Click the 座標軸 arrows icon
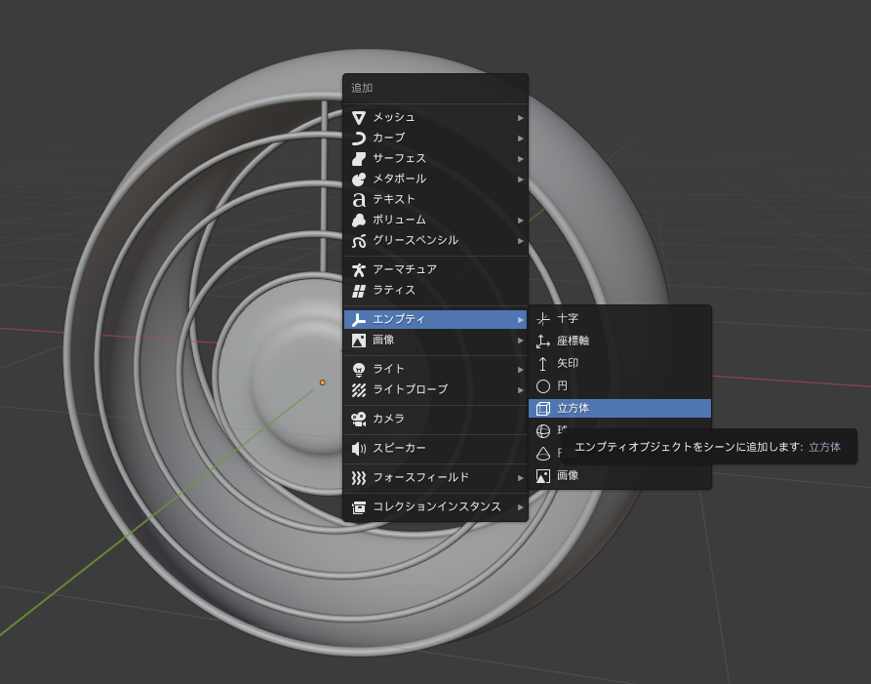Viewport: 871px width, 684px height. click(x=542, y=342)
